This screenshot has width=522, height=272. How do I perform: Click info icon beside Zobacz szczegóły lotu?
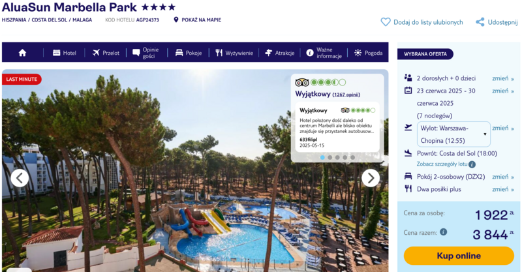point(472,164)
